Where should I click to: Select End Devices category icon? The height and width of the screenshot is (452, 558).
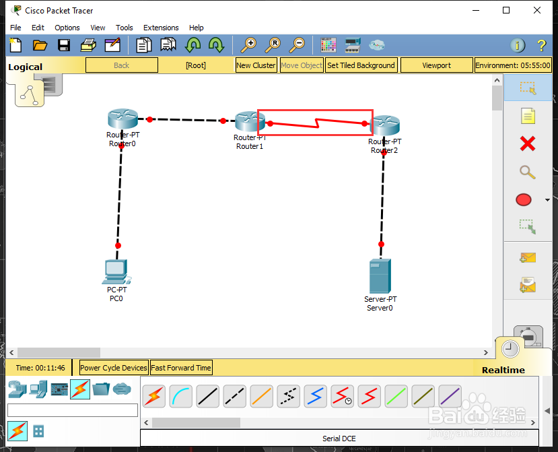38,389
